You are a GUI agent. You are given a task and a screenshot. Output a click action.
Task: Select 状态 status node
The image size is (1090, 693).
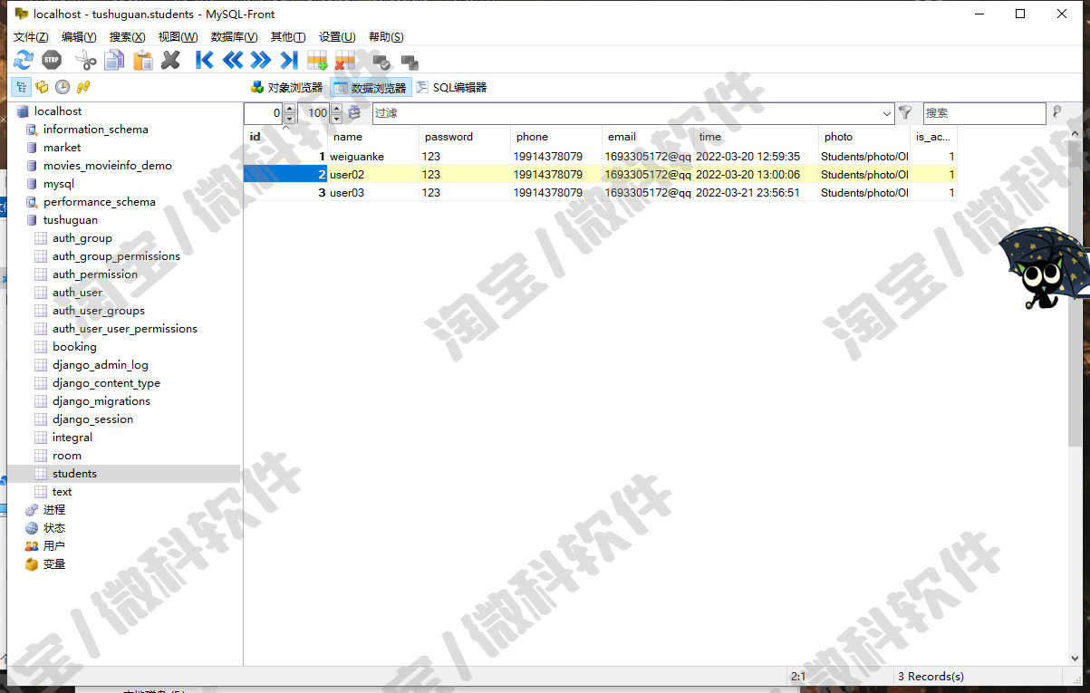coord(54,528)
